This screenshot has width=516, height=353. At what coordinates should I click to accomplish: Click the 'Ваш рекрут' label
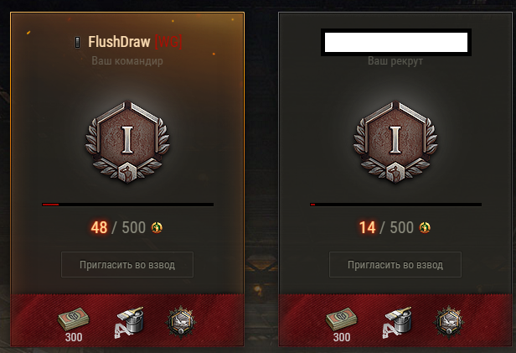pos(395,61)
